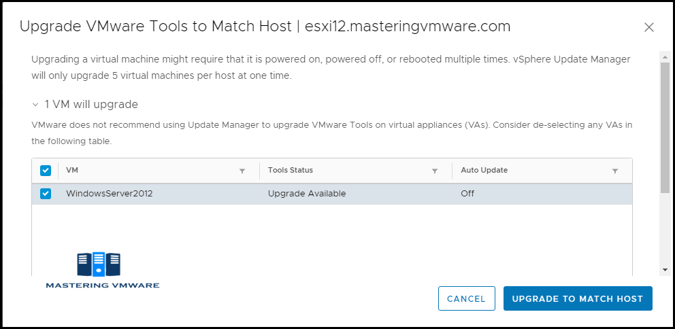Open the VM column filter icon
The image size is (675, 329).
[242, 171]
